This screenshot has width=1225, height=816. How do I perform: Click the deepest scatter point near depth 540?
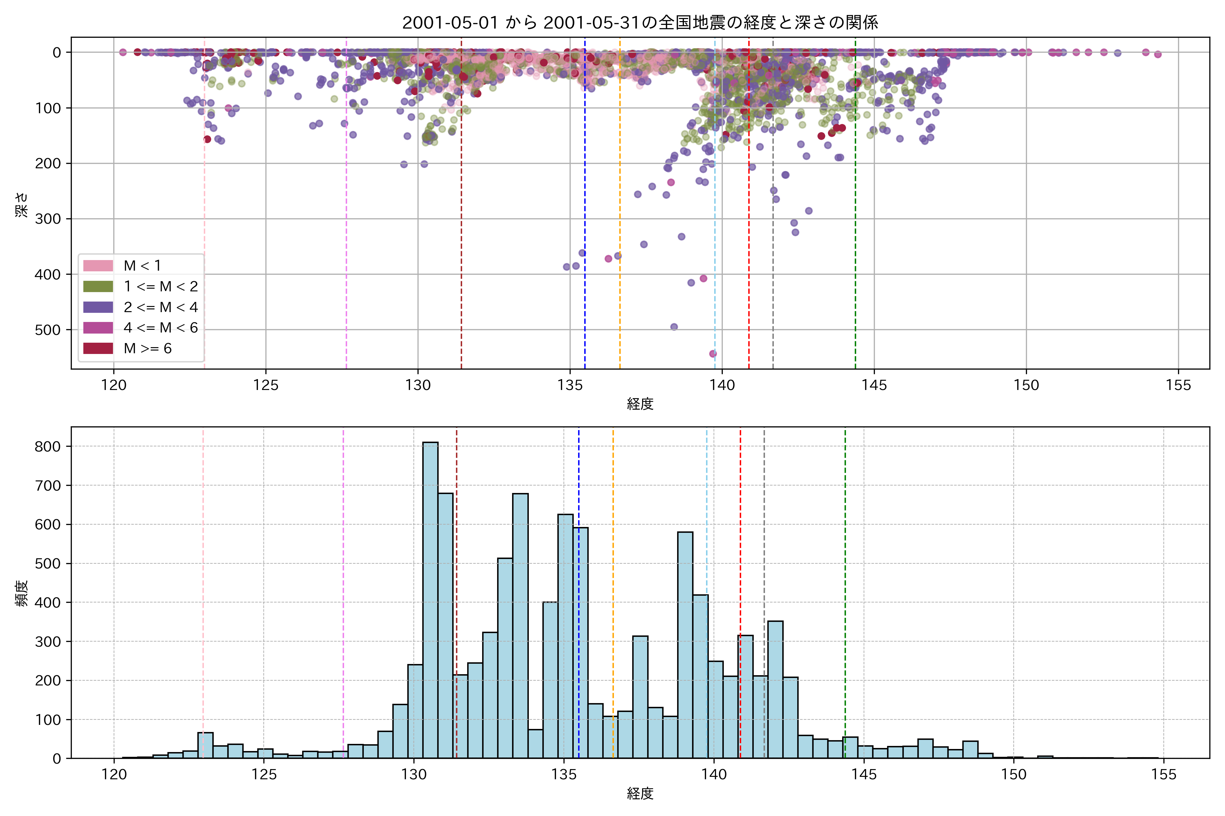[713, 354]
